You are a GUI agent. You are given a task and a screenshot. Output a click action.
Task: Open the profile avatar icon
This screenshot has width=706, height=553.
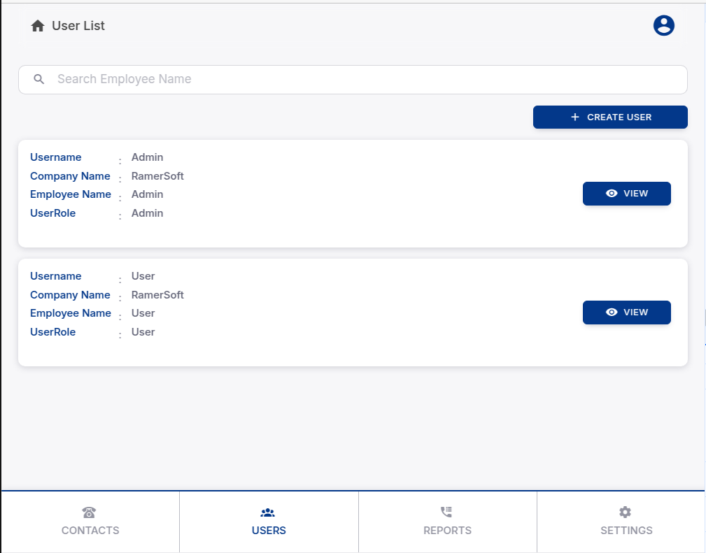[x=663, y=26]
